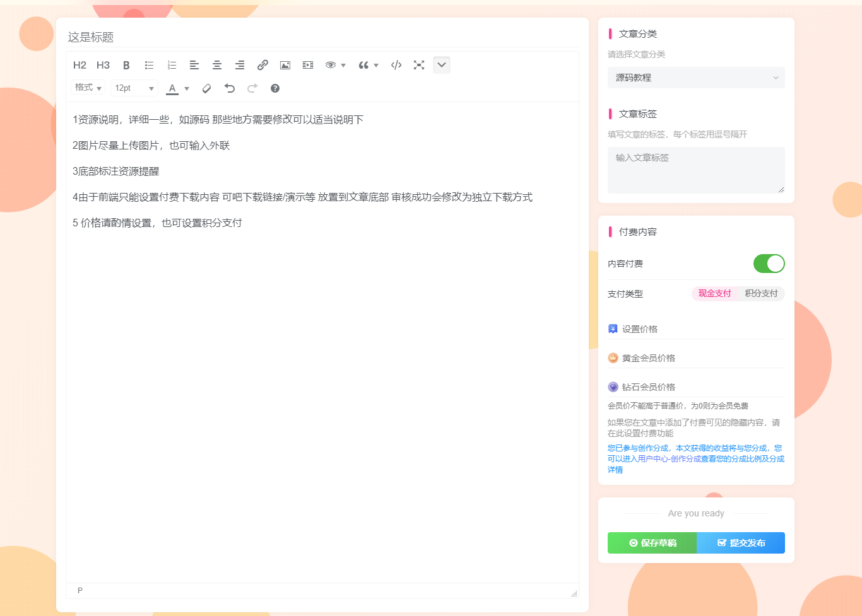Embed a video in the editor

click(x=307, y=65)
